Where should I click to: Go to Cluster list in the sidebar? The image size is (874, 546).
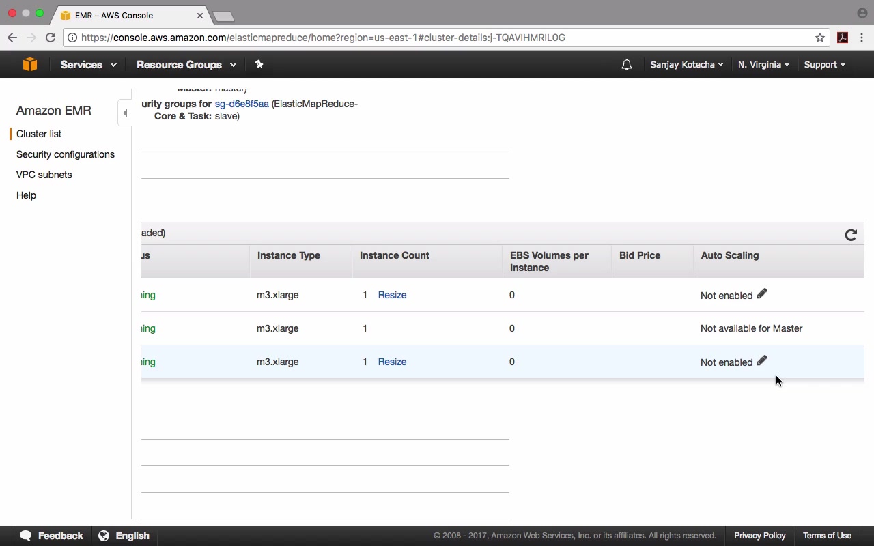tap(39, 134)
